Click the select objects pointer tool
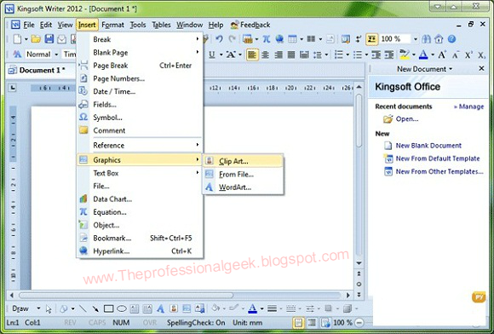The width and height of the screenshot is (494, 334). [x=49, y=308]
